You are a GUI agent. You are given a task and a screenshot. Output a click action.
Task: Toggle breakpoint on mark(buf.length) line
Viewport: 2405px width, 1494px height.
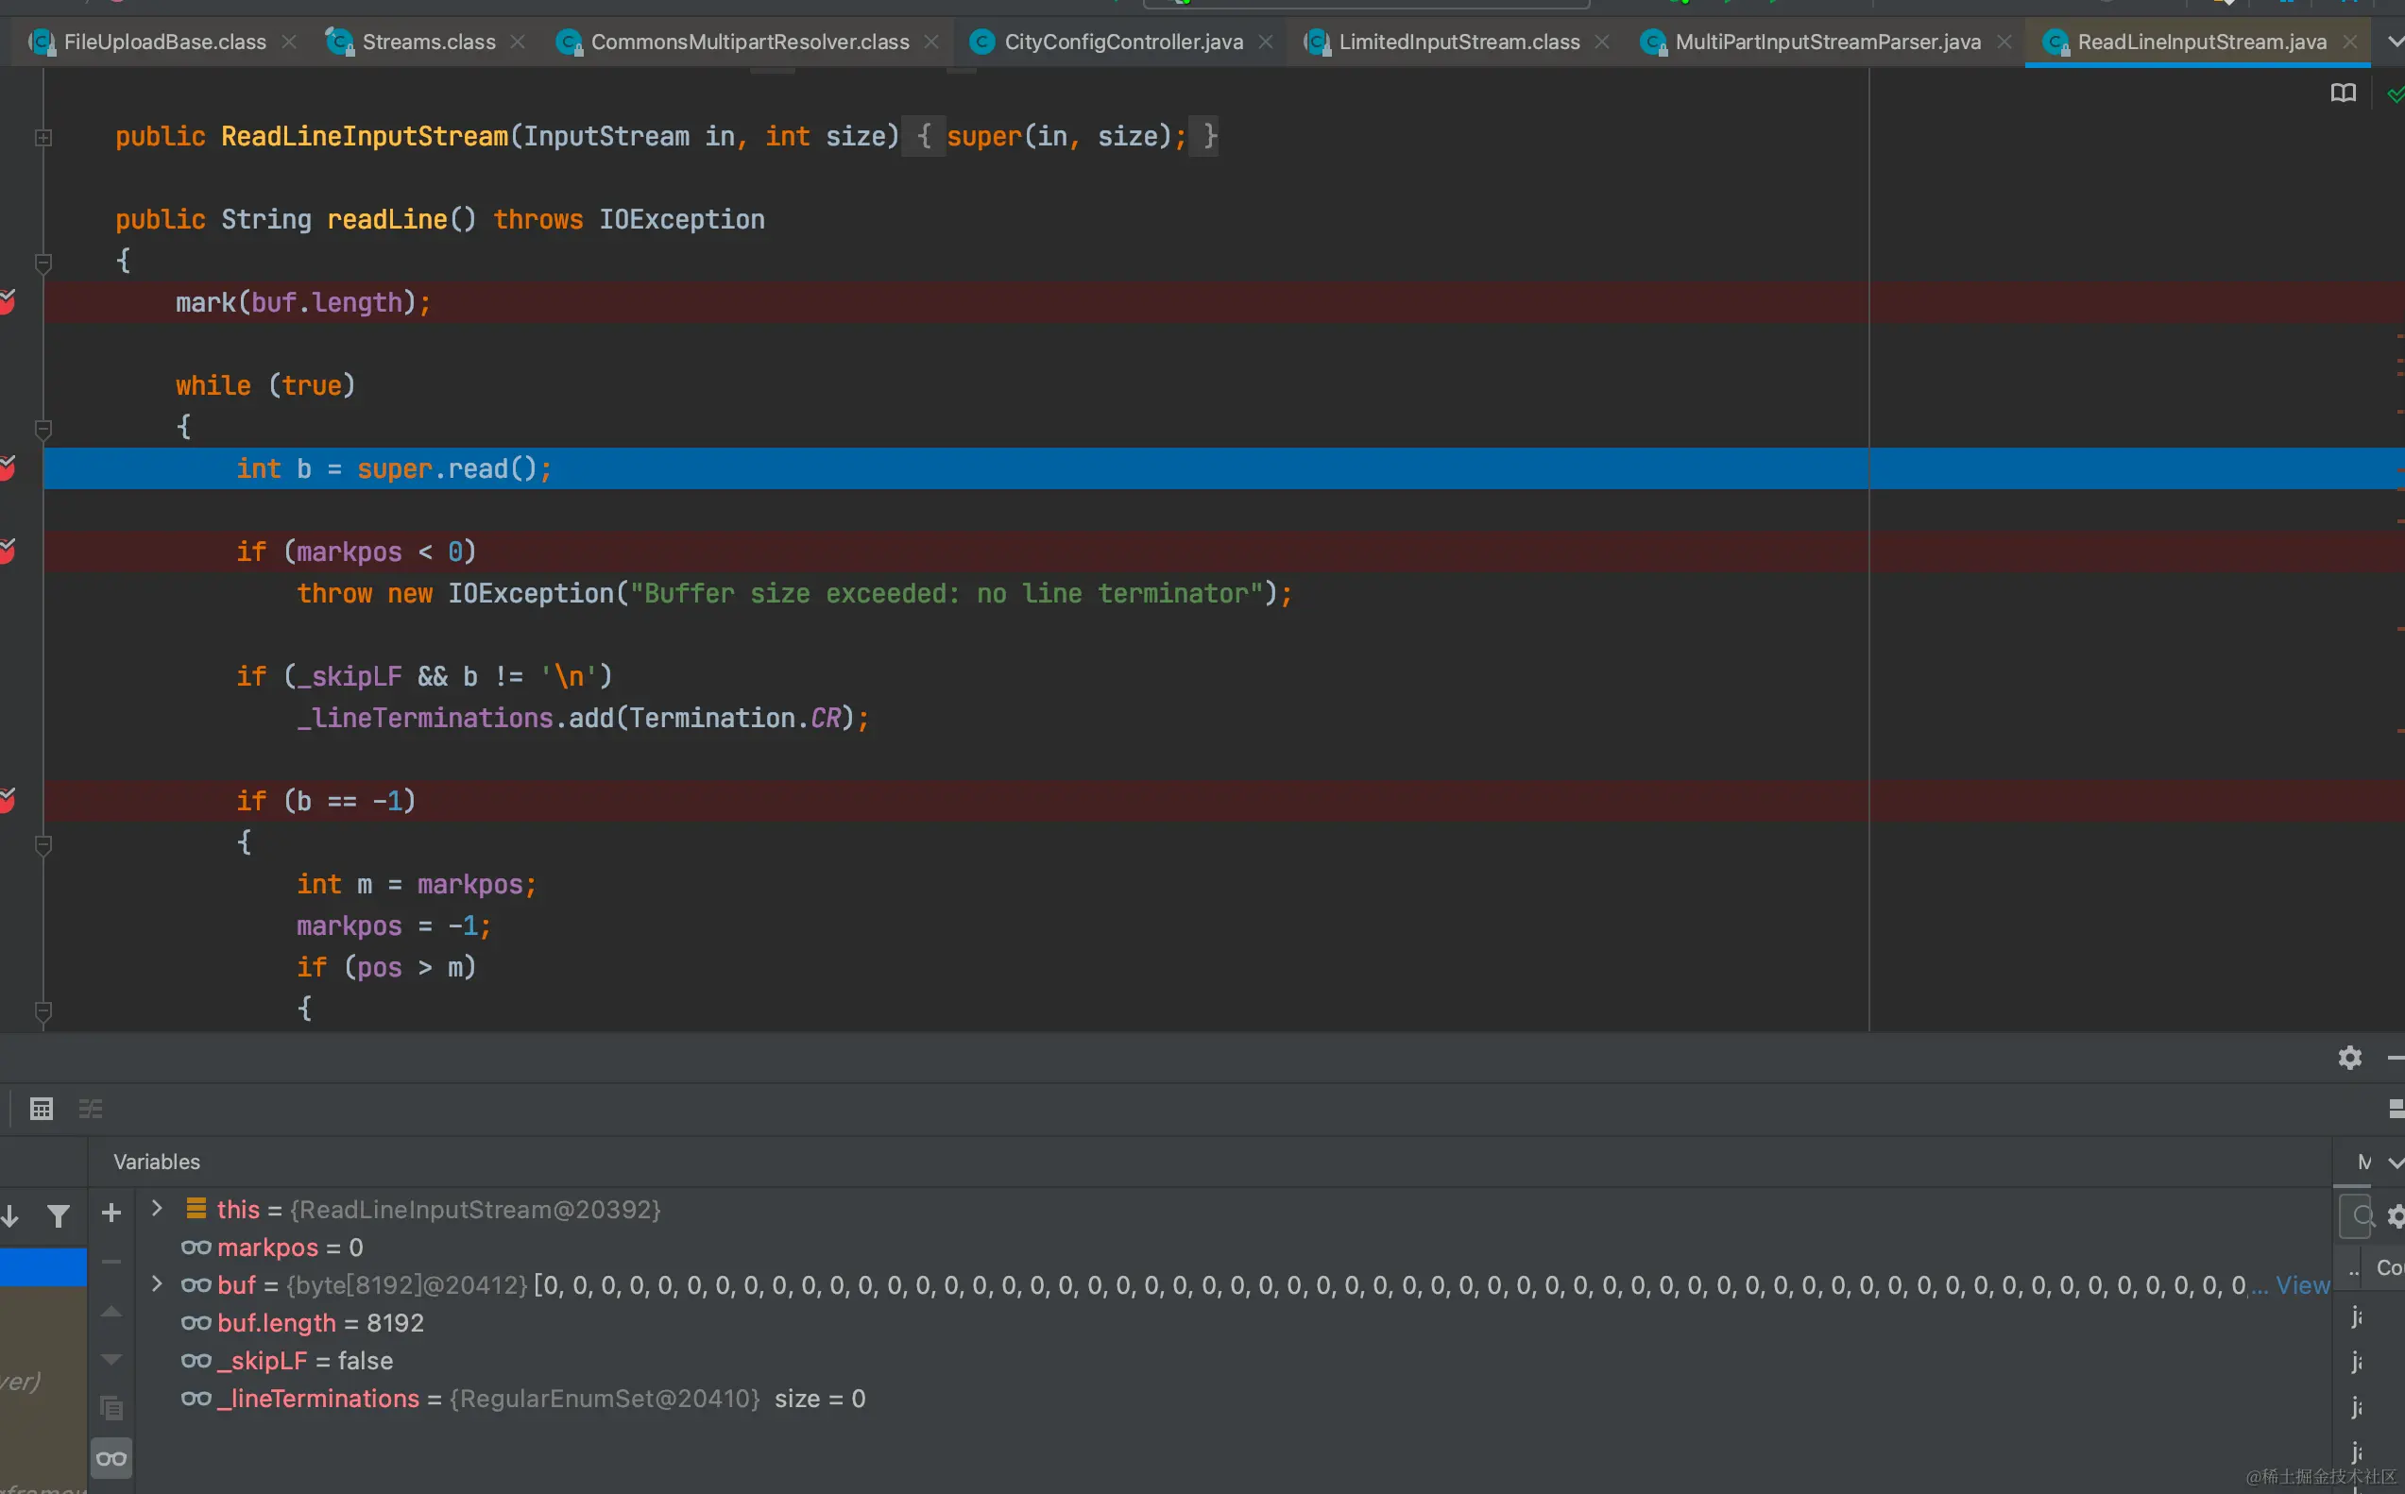tap(8, 301)
